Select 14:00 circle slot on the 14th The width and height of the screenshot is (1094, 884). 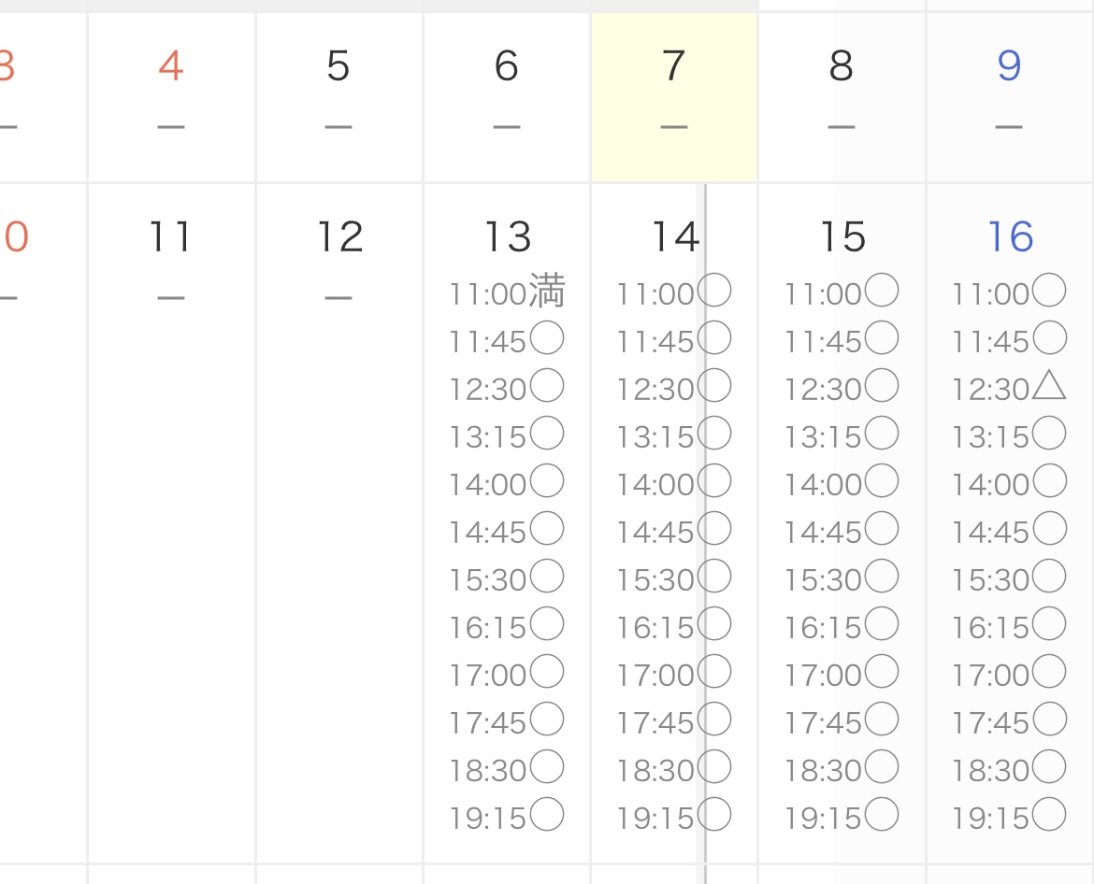[715, 482]
